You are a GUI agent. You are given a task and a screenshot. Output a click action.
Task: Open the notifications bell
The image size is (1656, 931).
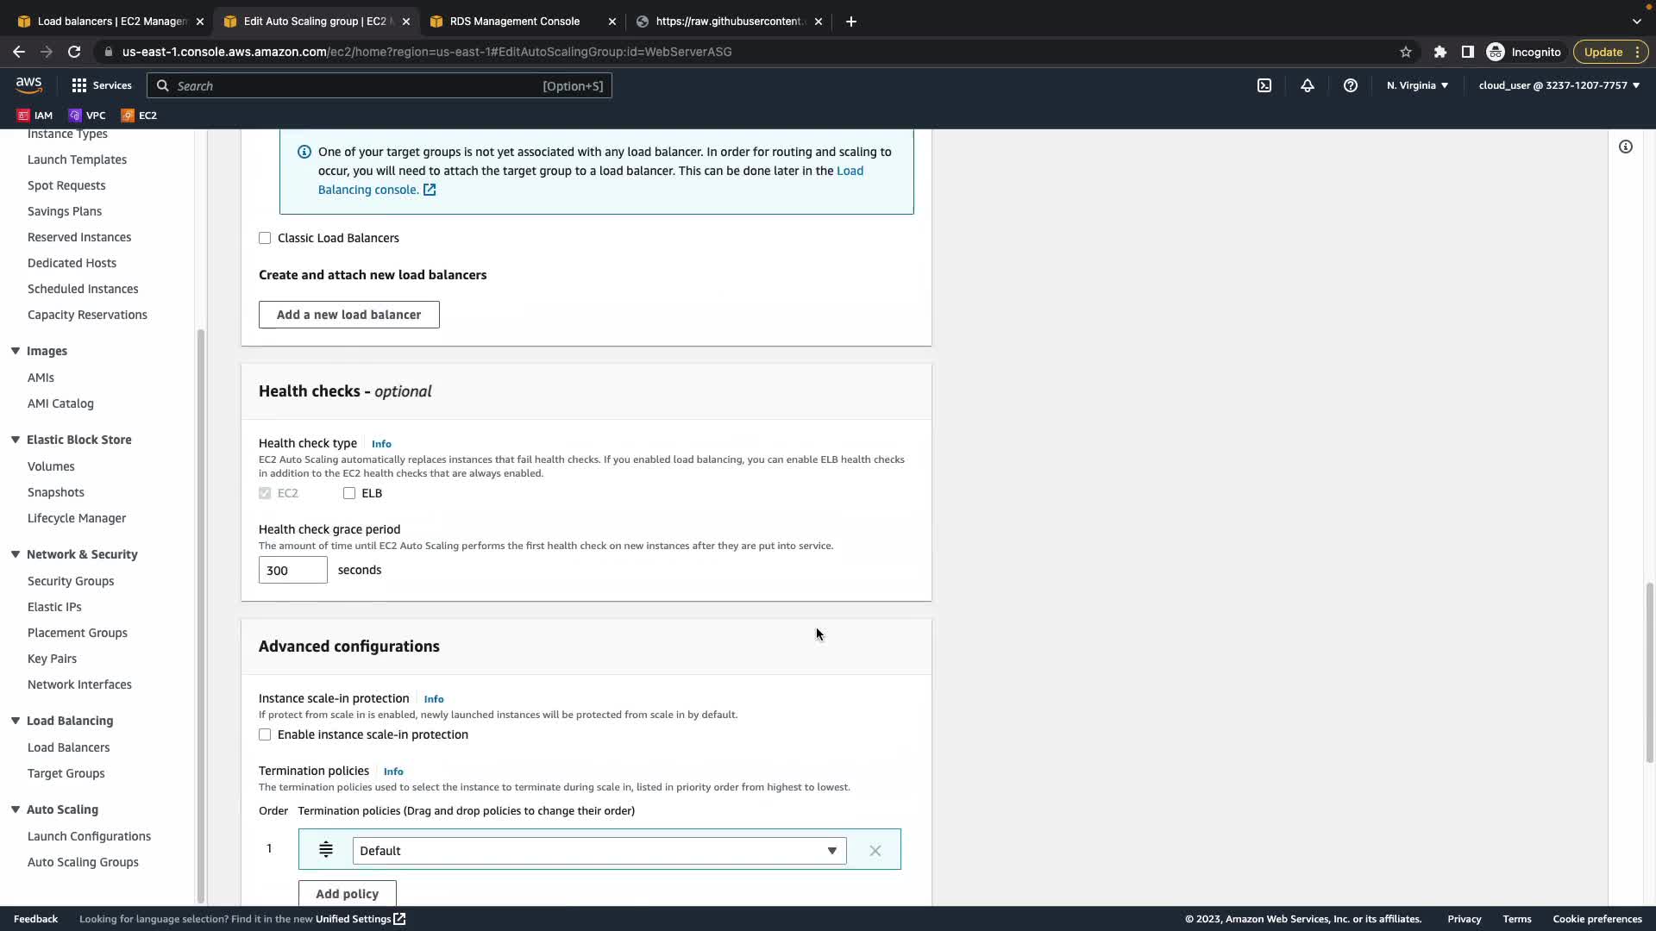tap(1308, 85)
